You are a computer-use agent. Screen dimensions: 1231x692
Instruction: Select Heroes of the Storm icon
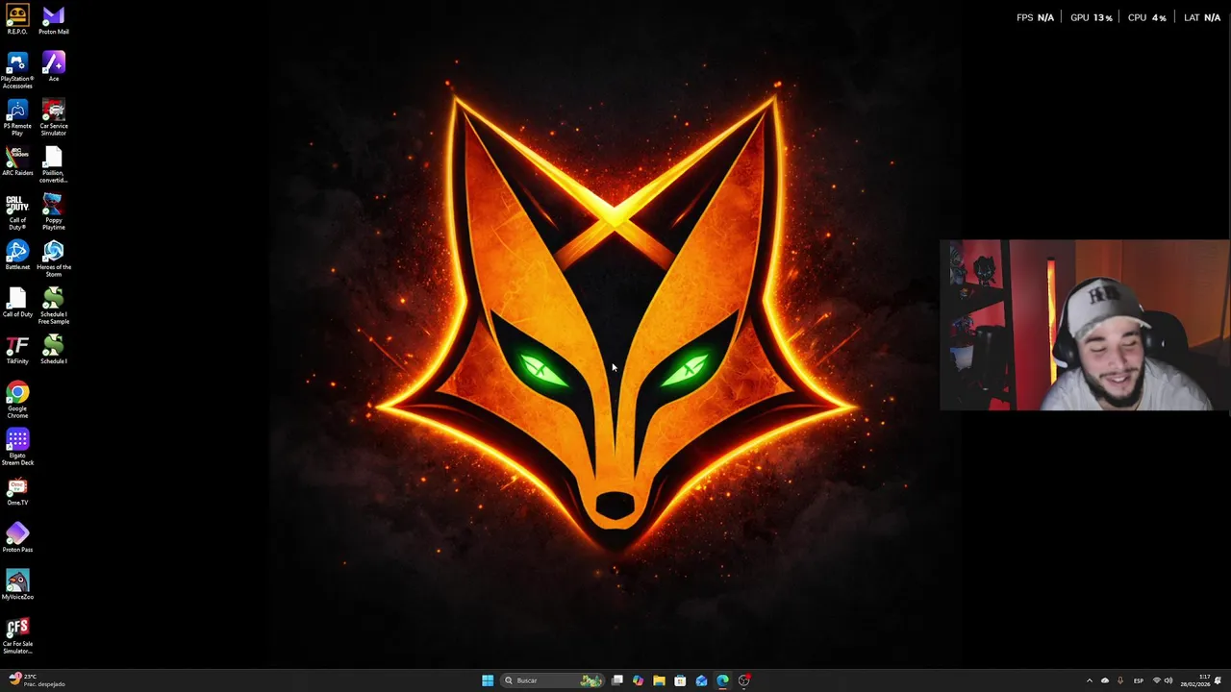54,259
